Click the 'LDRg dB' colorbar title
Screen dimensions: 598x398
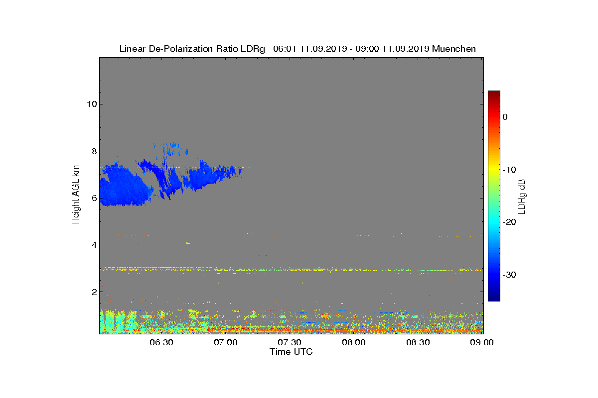point(522,196)
